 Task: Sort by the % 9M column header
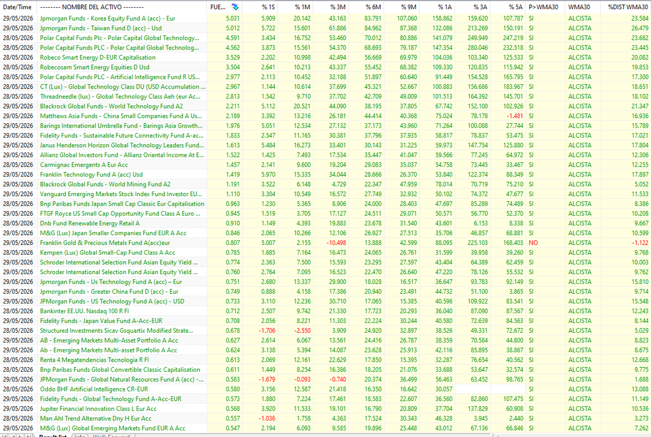point(401,7)
